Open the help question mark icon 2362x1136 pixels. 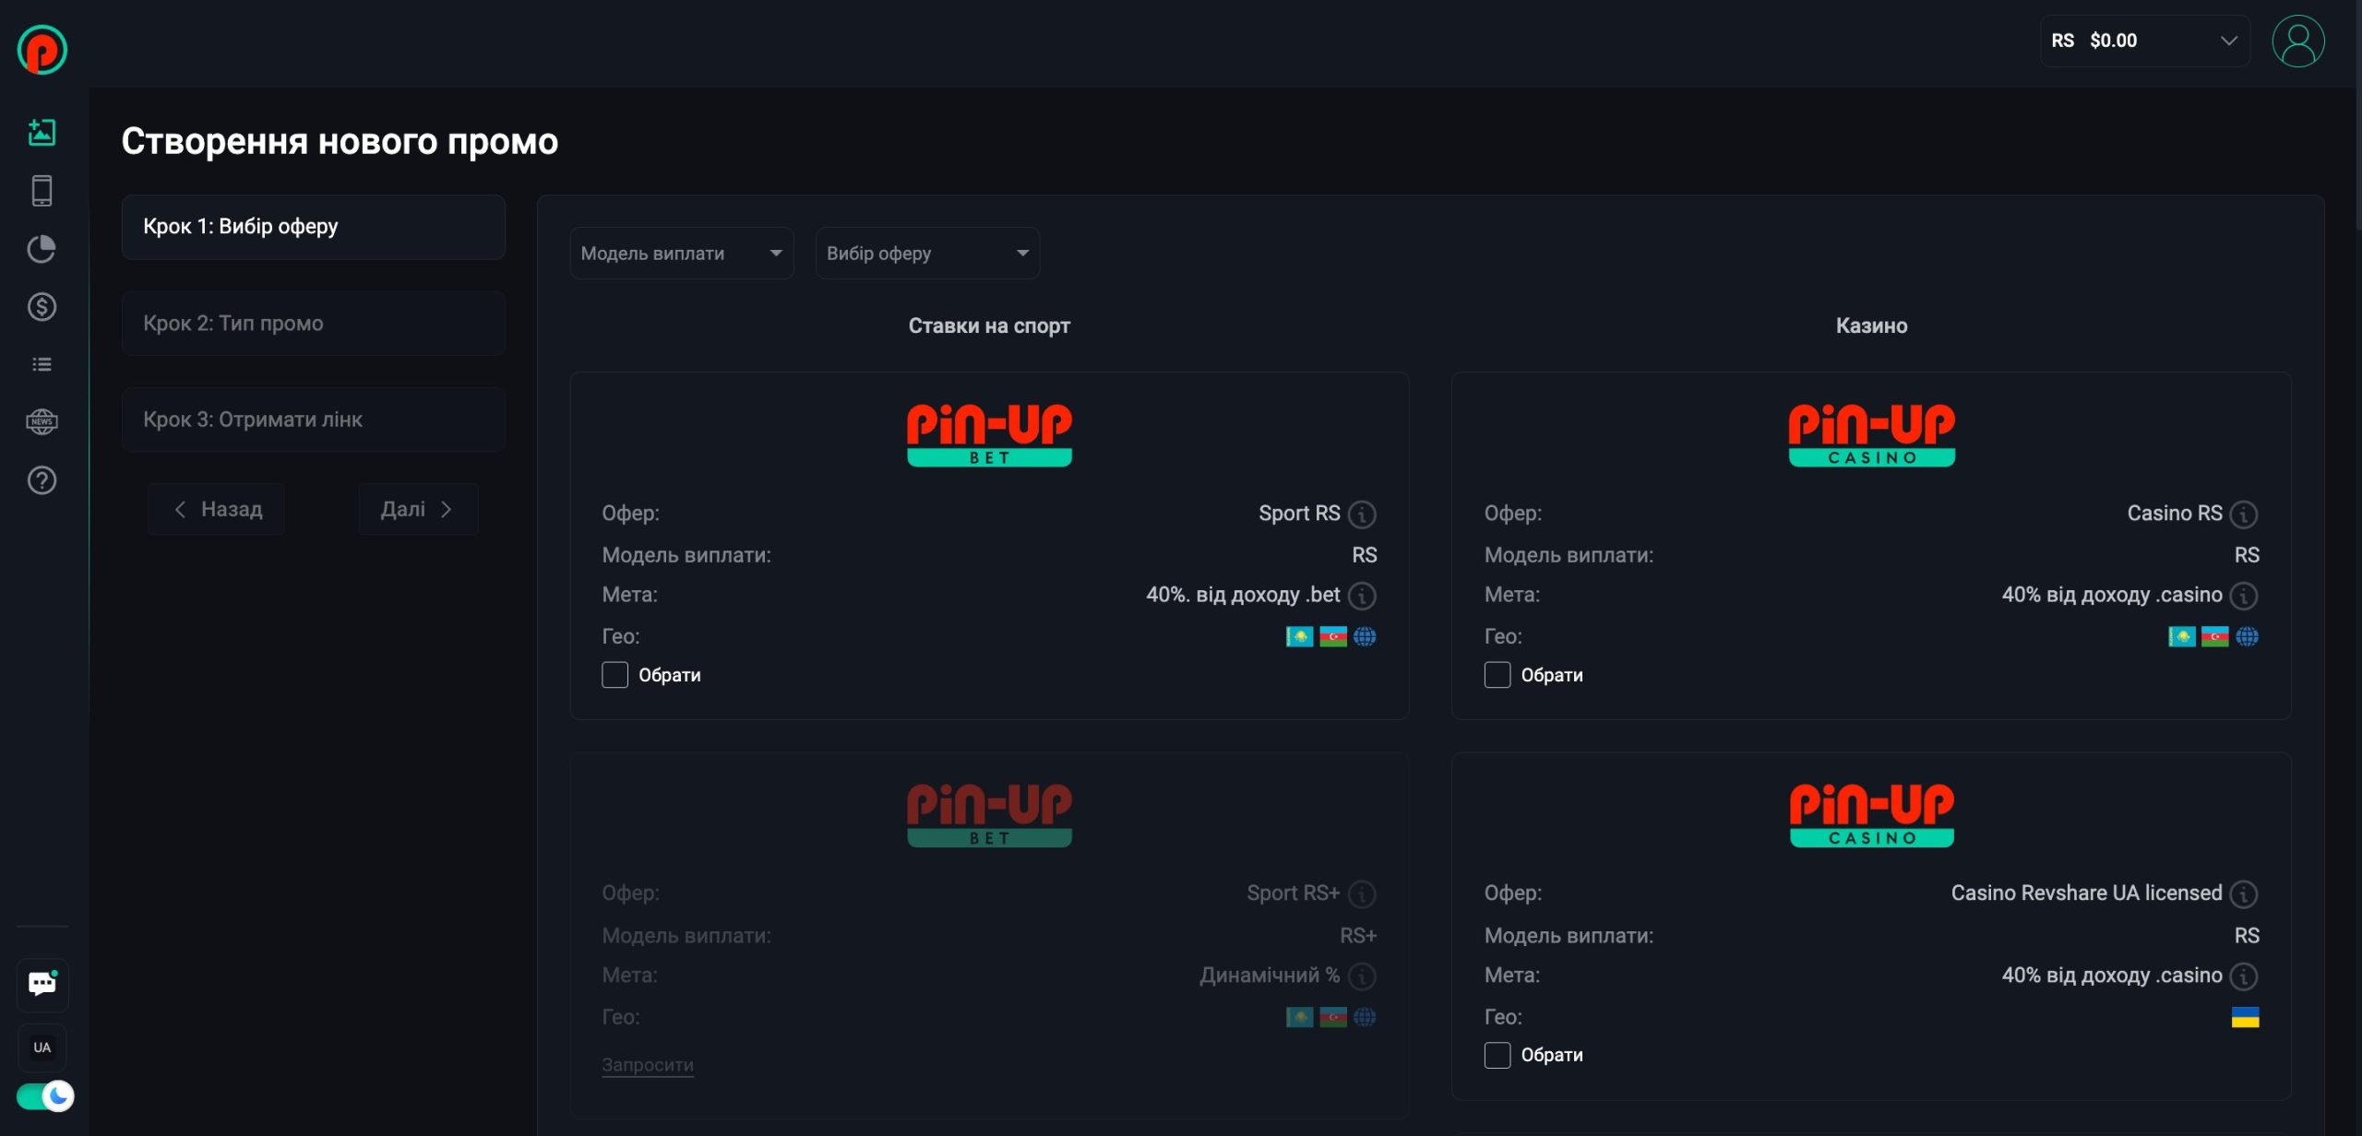42,480
